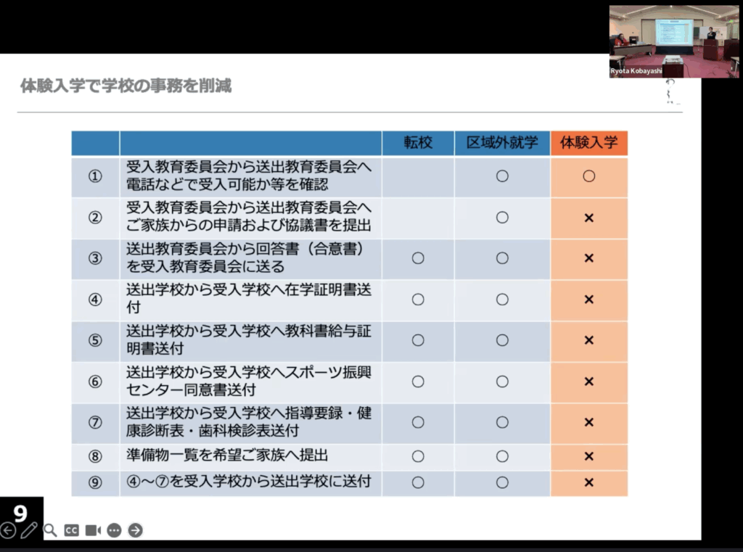Click the slide title 体験入学で学校の事務を削減
This screenshot has height=552, width=743.
coord(126,86)
